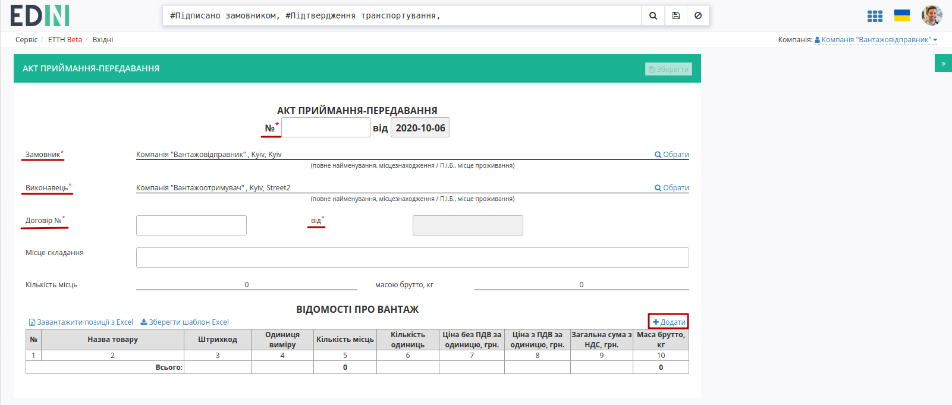
Task: Click Замовник company name text
Action: pyautogui.click(x=209, y=154)
